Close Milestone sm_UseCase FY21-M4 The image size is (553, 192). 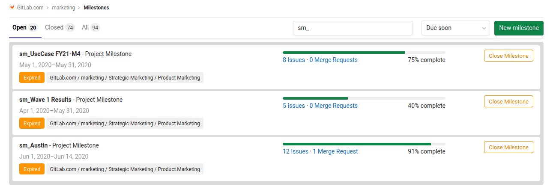[508, 56]
